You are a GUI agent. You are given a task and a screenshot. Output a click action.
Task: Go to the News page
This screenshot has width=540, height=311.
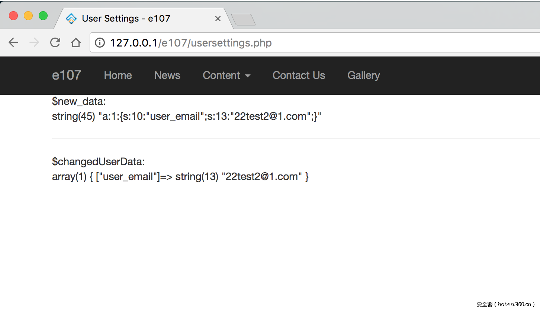[x=167, y=76]
